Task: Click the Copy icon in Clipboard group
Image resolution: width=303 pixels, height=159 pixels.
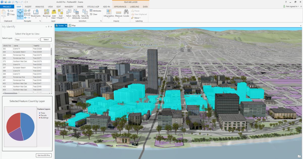Action: point(8,14)
